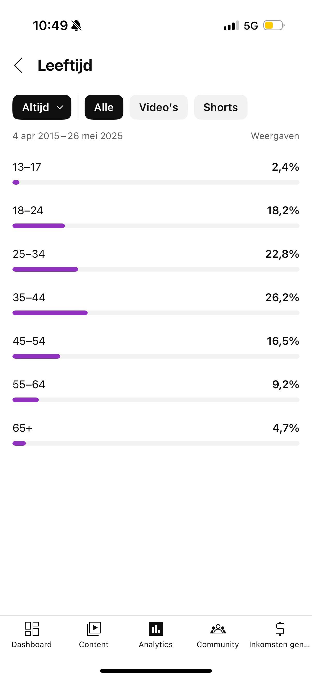
Task: Select the Analytics bar chart icon
Action: pyautogui.click(x=156, y=629)
